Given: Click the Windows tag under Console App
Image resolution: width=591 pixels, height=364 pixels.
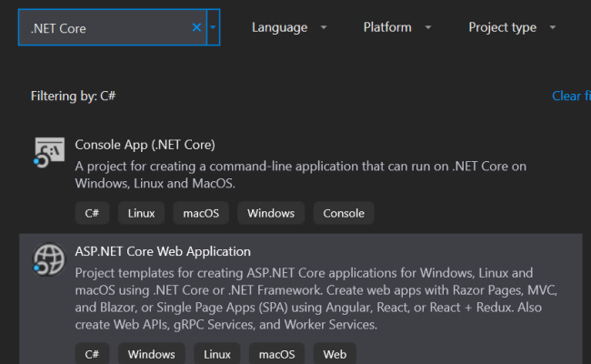Looking at the screenshot, I should pyautogui.click(x=271, y=213).
